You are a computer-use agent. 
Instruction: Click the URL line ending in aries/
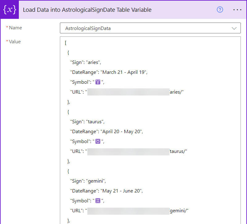pyautogui.click(x=127, y=92)
